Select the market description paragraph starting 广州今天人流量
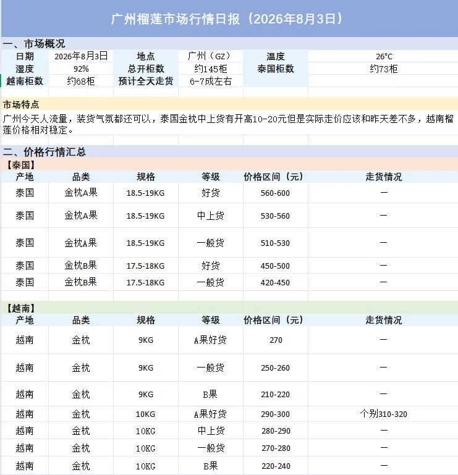 tap(228, 124)
